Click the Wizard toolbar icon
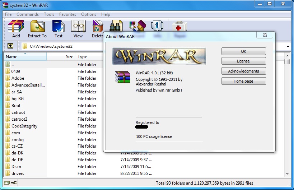The width and height of the screenshot is (294, 190). tap(137, 26)
